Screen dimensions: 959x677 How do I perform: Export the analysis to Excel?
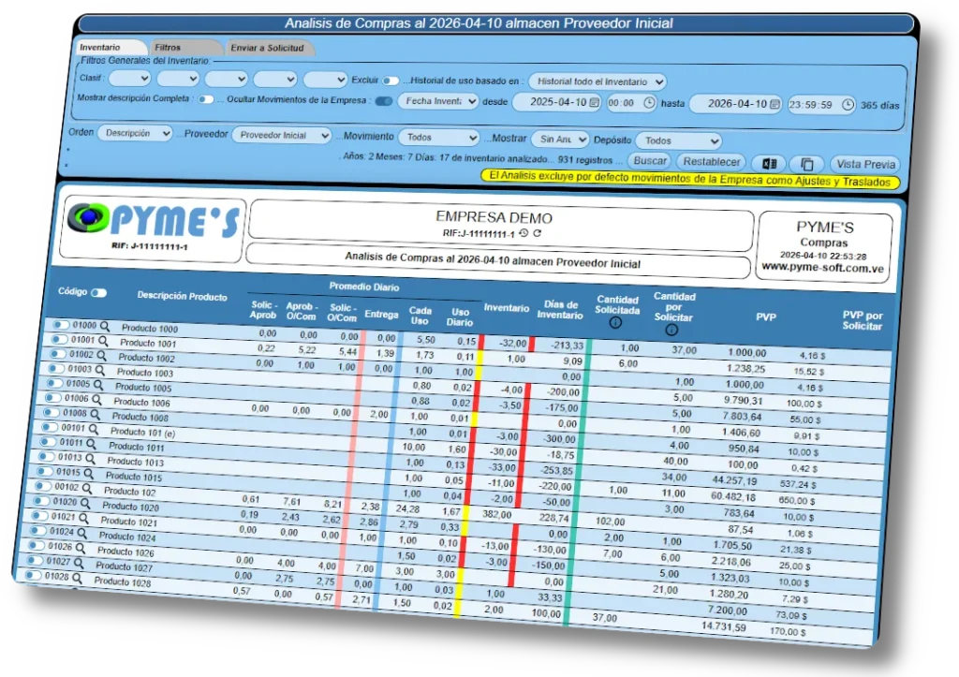tap(770, 163)
